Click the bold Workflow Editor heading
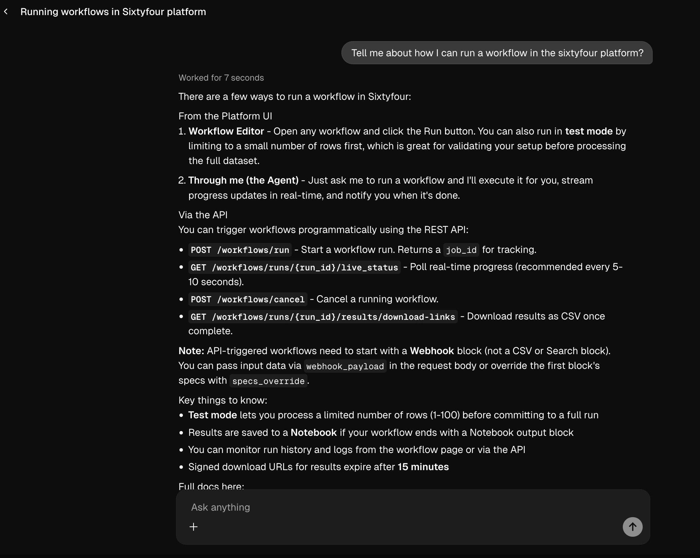700x558 pixels. (226, 131)
